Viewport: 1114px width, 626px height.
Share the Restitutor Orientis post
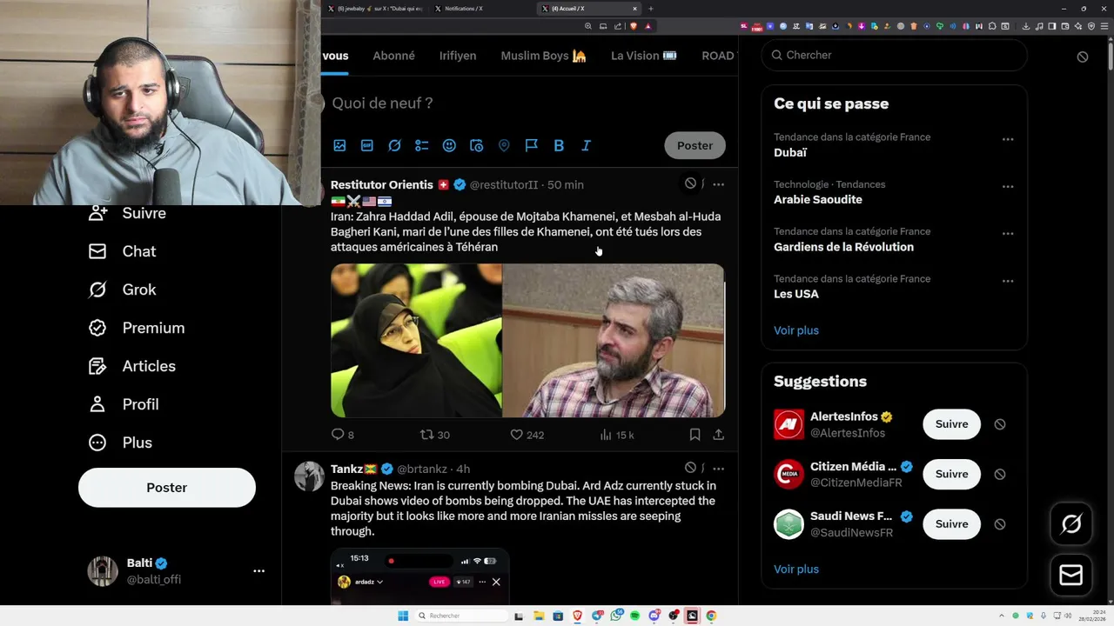[x=719, y=435]
